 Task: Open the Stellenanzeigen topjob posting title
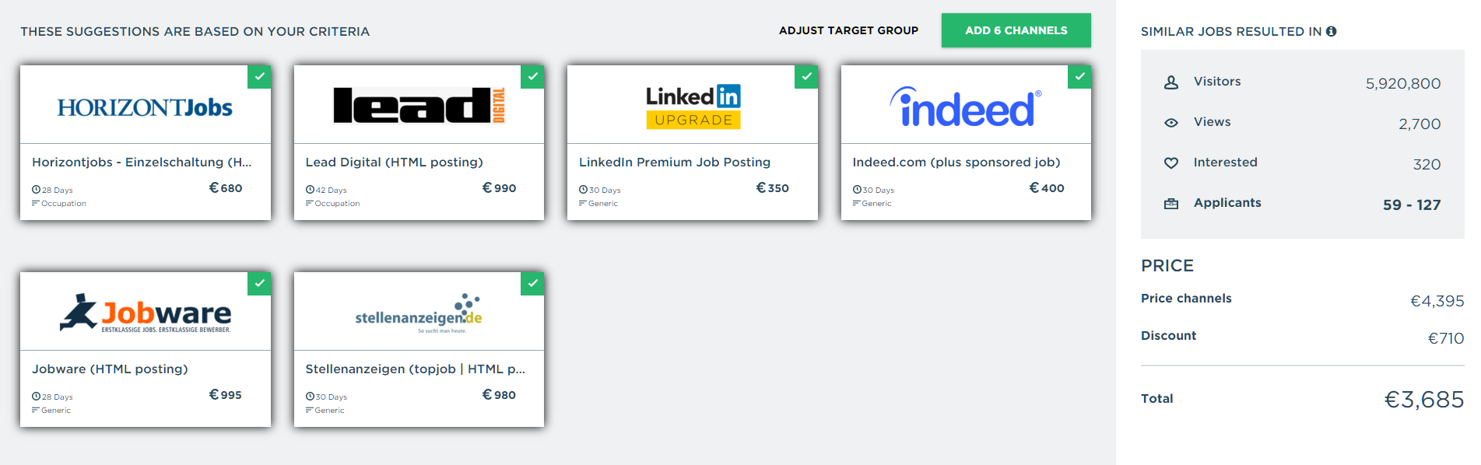(415, 369)
